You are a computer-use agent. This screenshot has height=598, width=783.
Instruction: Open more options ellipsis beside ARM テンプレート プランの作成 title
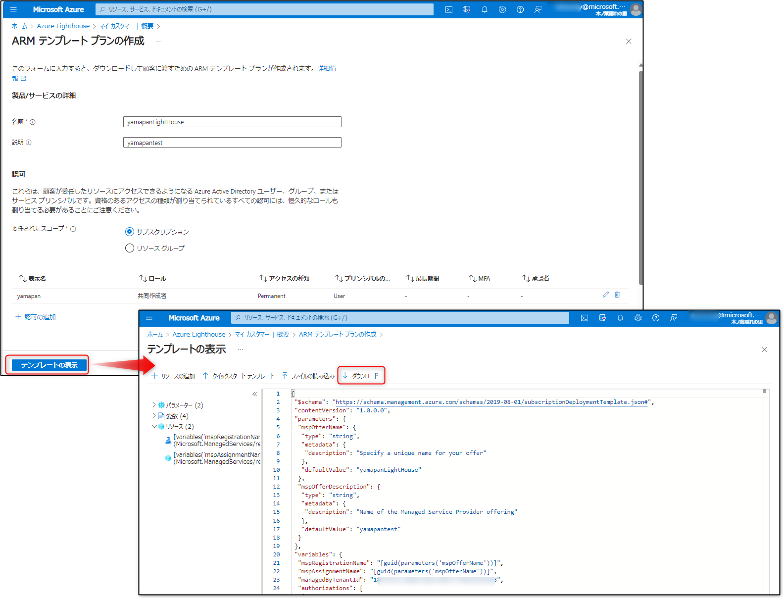(x=159, y=41)
